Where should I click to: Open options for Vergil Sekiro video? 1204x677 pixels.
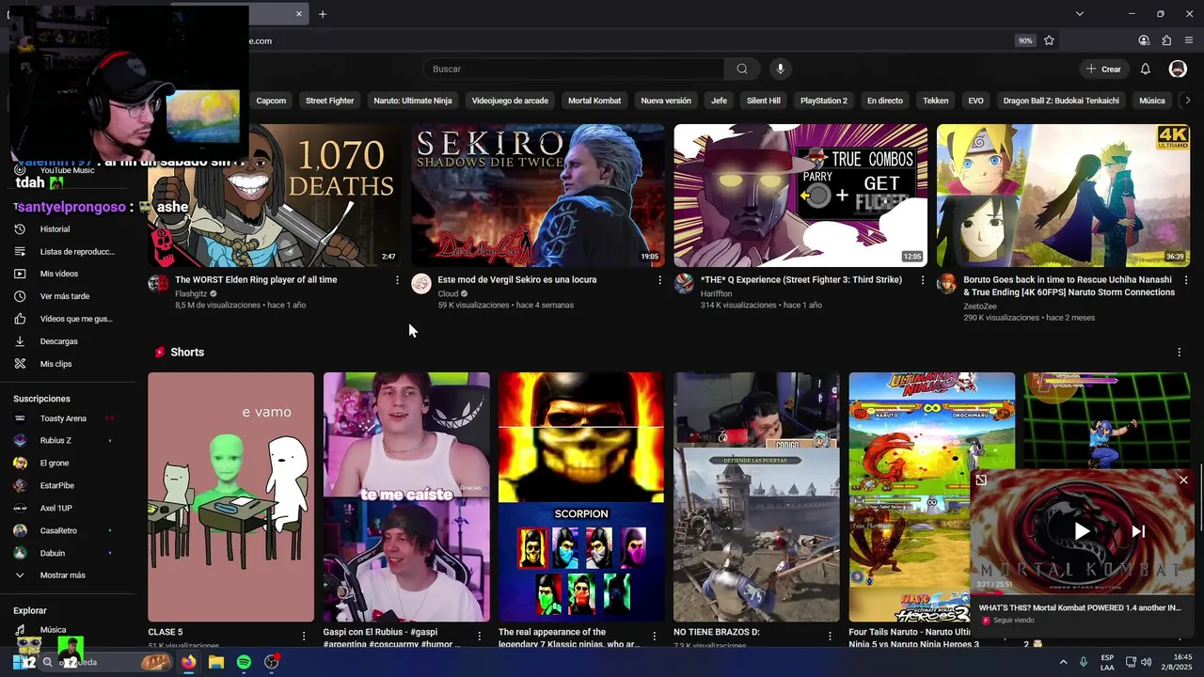point(659,280)
